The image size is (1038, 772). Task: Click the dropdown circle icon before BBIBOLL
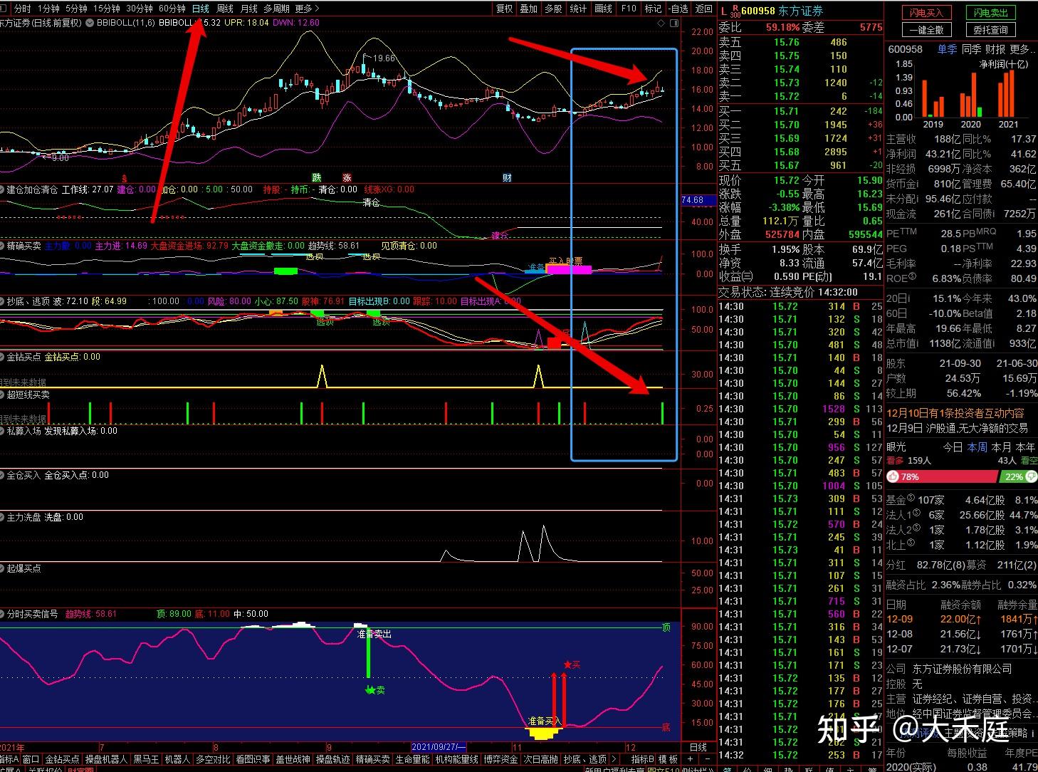tap(89, 23)
